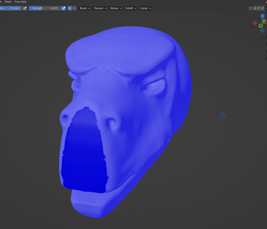
Task: Toggle Y axis symmetry
Action: click(x=259, y=8)
